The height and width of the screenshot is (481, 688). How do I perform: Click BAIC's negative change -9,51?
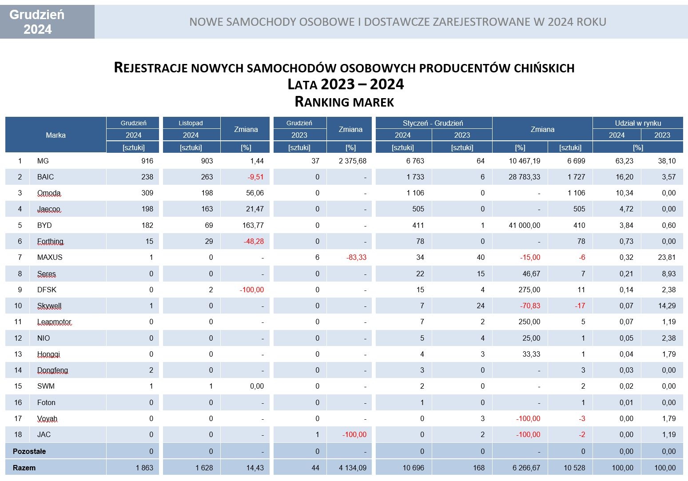click(x=255, y=177)
